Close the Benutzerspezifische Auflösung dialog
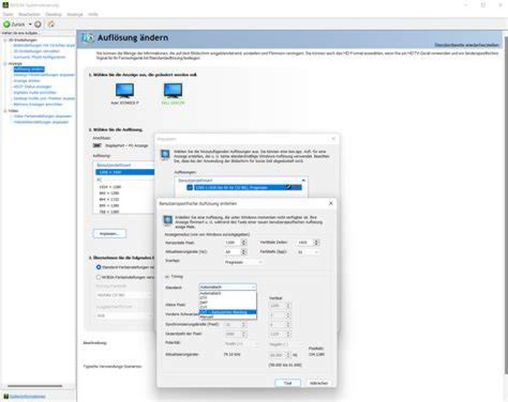This screenshot has width=508, height=402. pyautogui.click(x=331, y=203)
